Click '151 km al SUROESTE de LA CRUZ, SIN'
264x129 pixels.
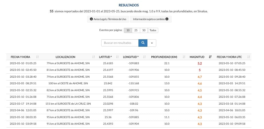[x=68, y=103]
